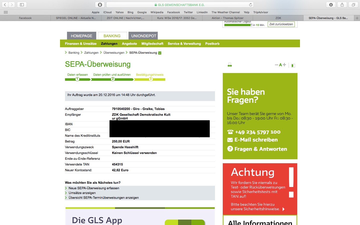The image size is (360, 225).
Task: Click the Die GLS App banner
Action: (140, 216)
